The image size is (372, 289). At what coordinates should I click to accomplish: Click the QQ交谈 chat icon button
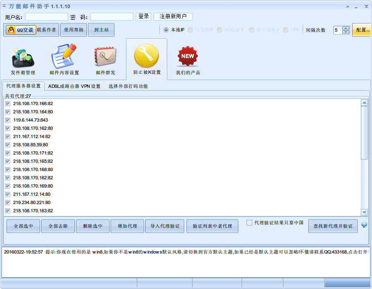[21, 30]
